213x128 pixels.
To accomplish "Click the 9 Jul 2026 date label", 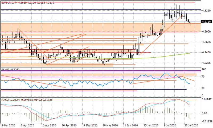I will coord(170,125).
